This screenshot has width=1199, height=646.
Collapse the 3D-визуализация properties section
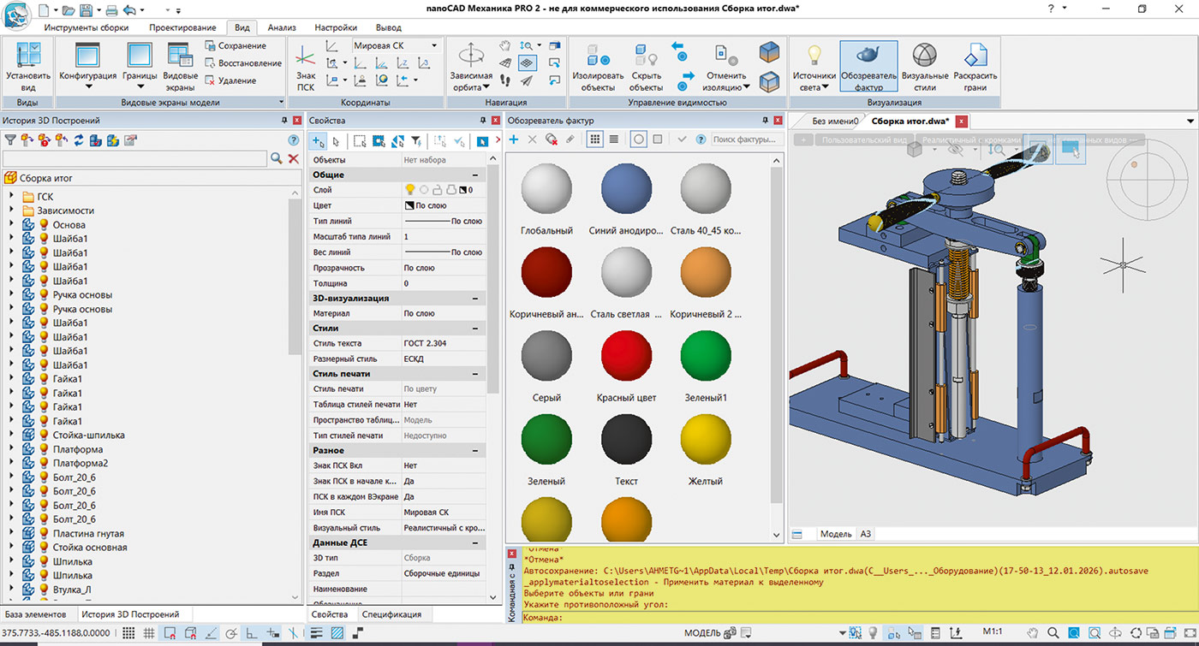coord(475,299)
